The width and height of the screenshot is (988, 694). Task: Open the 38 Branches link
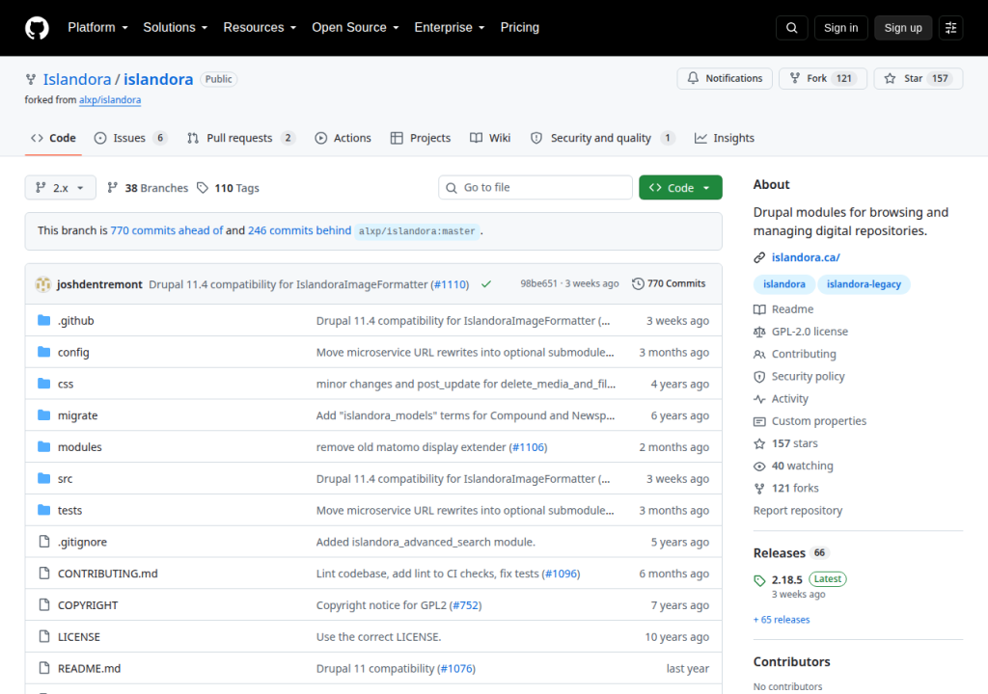148,188
